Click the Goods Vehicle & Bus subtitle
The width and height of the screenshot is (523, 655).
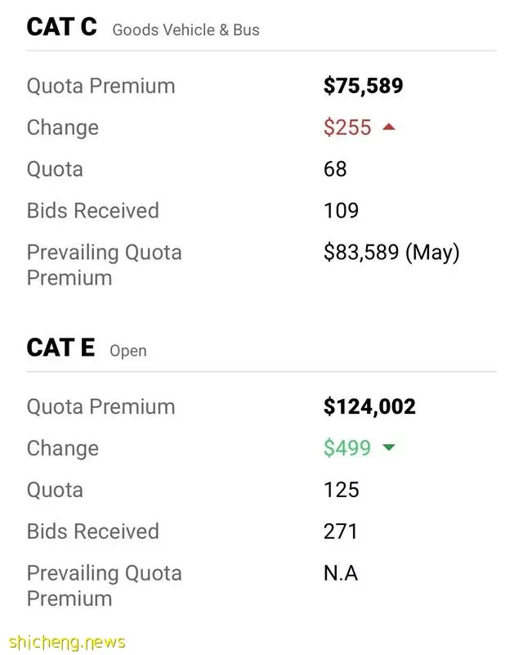(186, 29)
